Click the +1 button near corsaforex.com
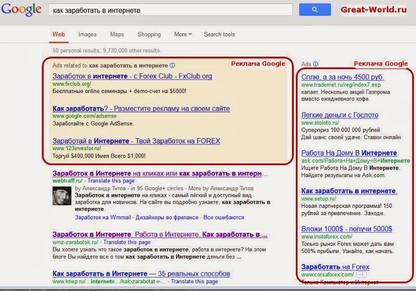 click(x=361, y=274)
